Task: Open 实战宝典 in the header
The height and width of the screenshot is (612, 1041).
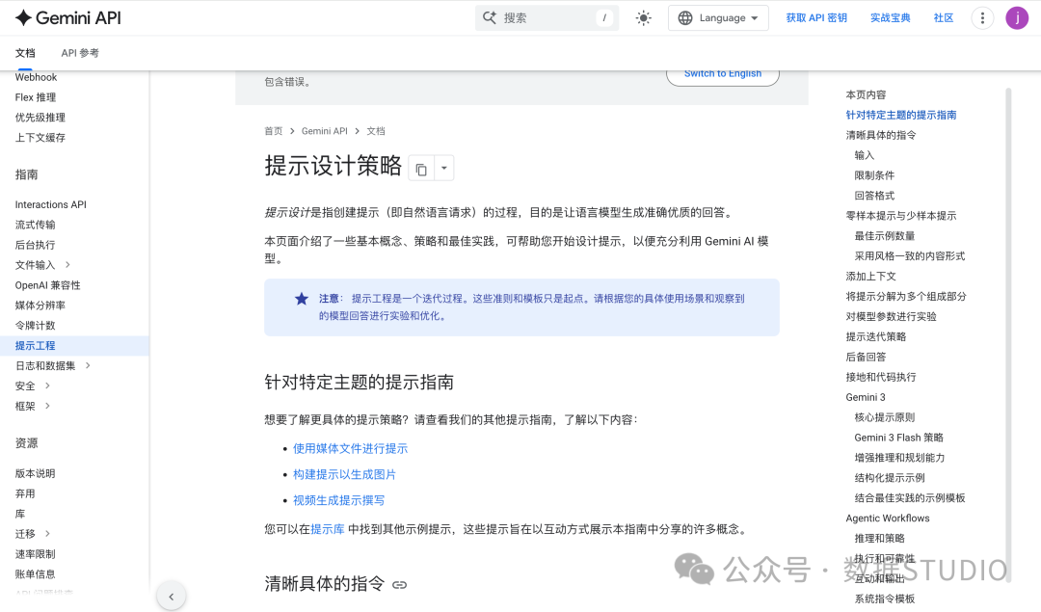Action: 891,18
